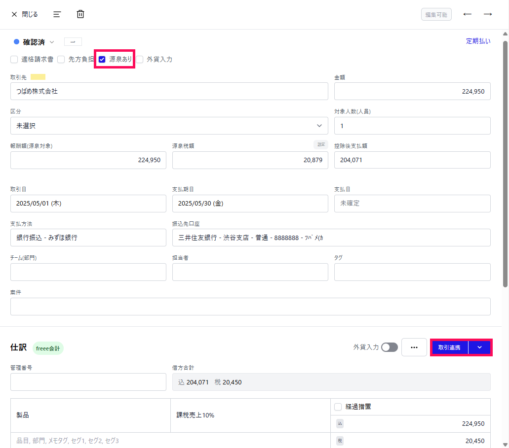Click the 税 amount cell 20,450

tap(410, 441)
